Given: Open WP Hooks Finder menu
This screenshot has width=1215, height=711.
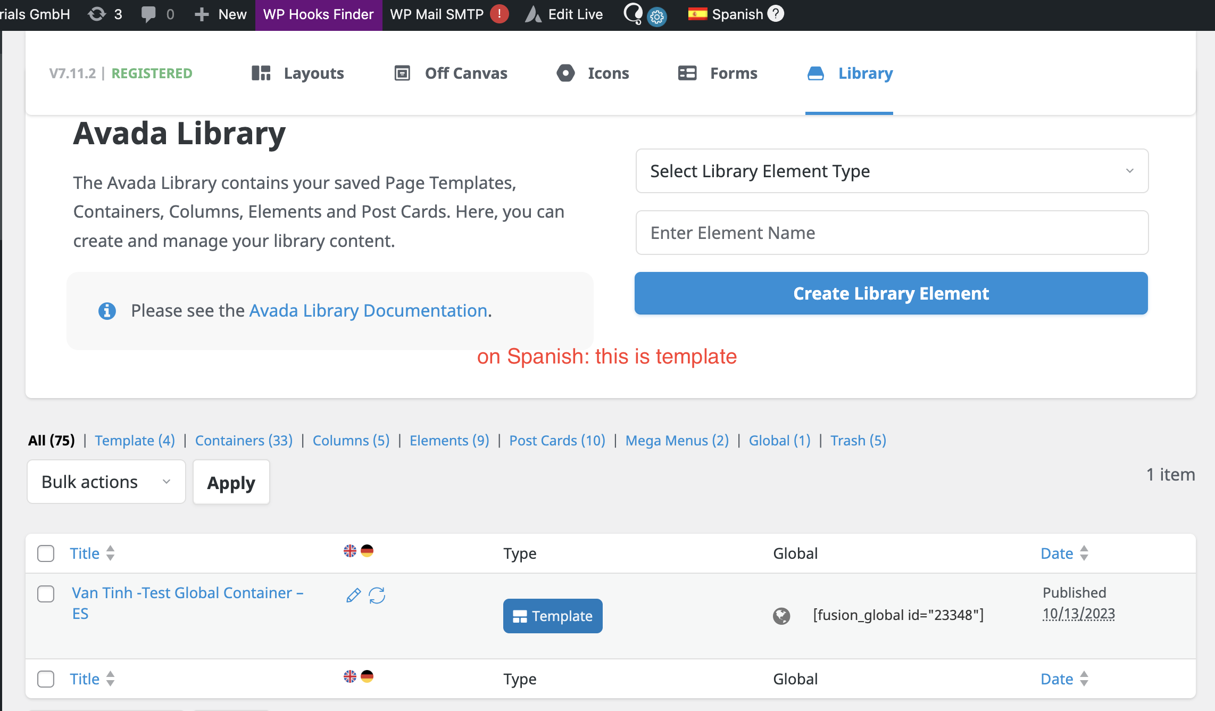Looking at the screenshot, I should pos(318,14).
